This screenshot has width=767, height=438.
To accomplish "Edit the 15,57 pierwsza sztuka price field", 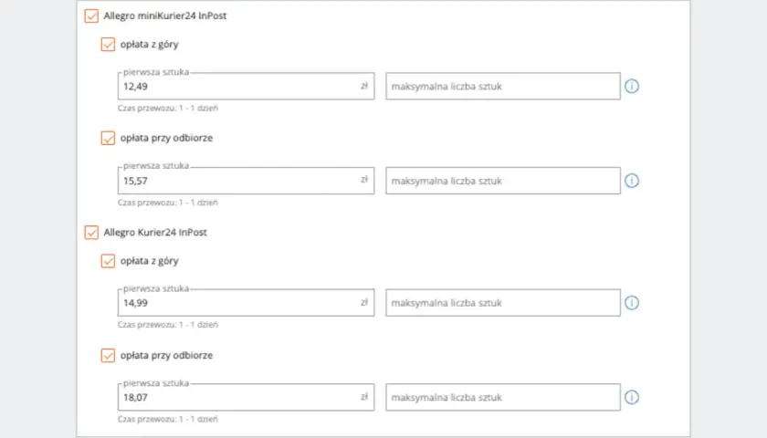I will coord(246,181).
